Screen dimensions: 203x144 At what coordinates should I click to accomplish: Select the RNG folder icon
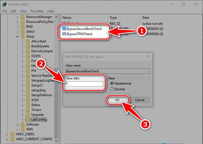coord(23,27)
